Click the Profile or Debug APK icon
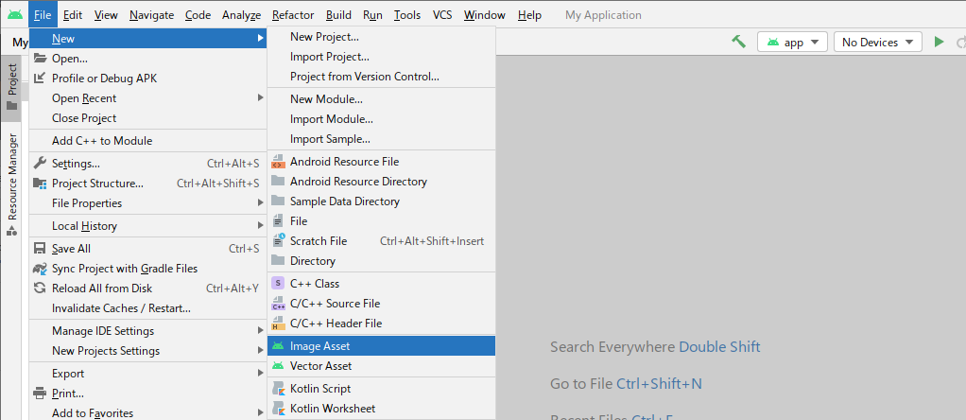This screenshot has height=420, width=966. (40, 79)
